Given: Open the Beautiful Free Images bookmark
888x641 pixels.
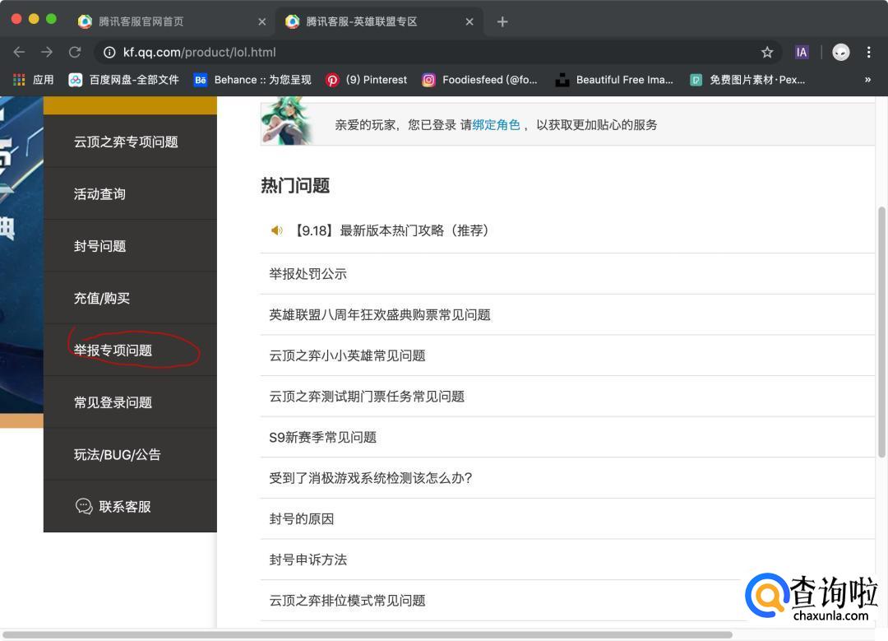Looking at the screenshot, I should pos(614,80).
